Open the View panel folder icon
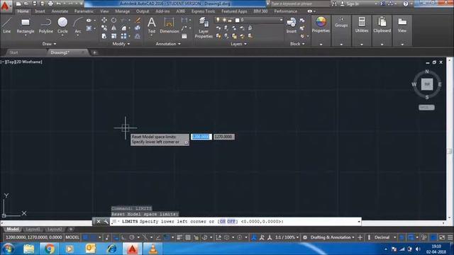The image size is (454, 255). (402, 25)
